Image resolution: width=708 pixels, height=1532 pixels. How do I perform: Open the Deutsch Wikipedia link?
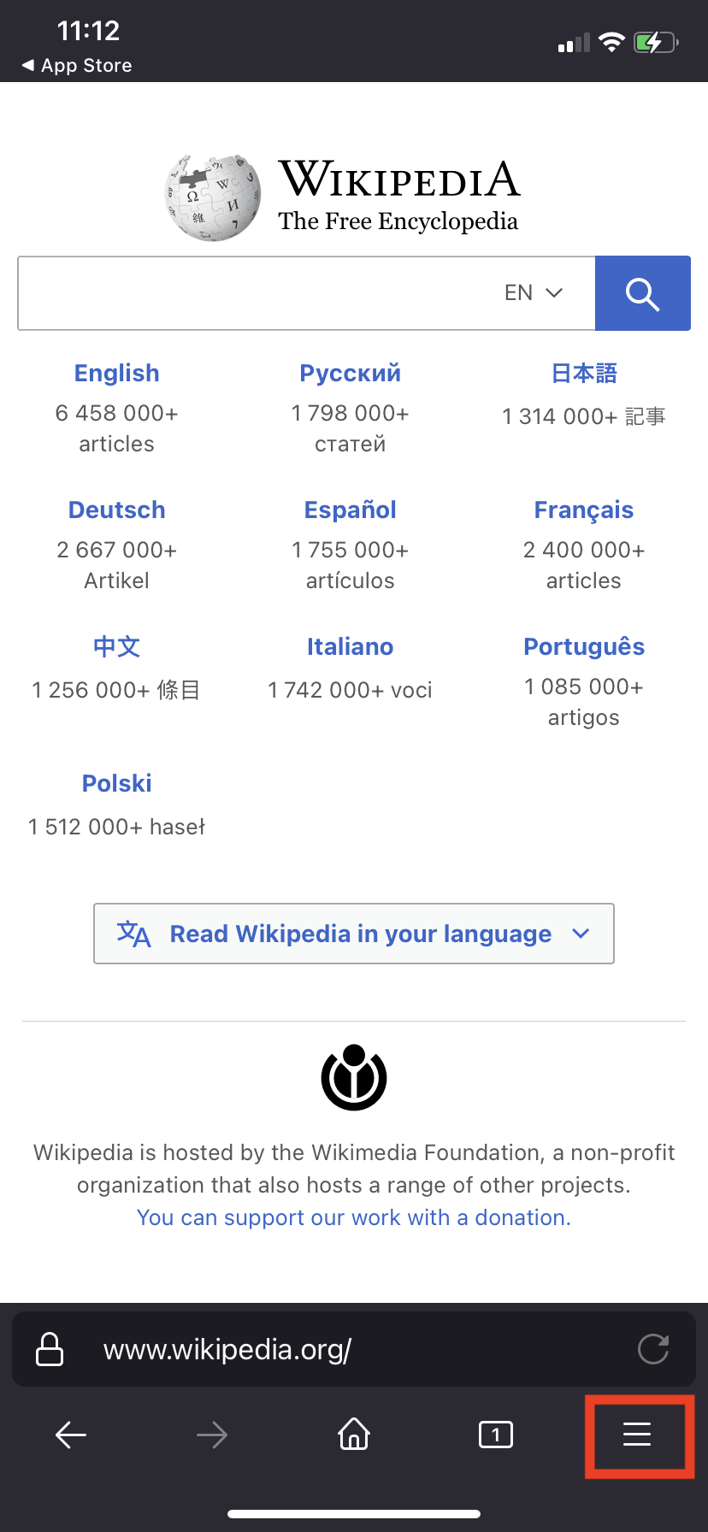pos(117,510)
